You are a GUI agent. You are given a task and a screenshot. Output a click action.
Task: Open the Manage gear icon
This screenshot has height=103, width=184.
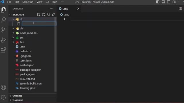point(3,97)
